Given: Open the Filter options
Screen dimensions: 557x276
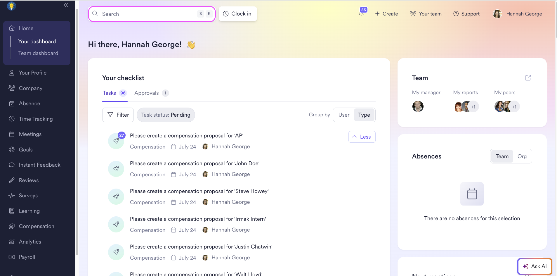Looking at the screenshot, I should [x=118, y=115].
